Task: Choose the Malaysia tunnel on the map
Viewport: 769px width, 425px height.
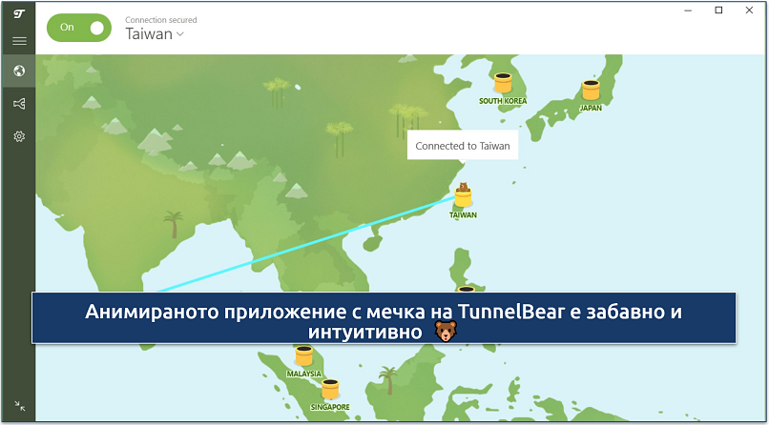Action: (x=304, y=356)
